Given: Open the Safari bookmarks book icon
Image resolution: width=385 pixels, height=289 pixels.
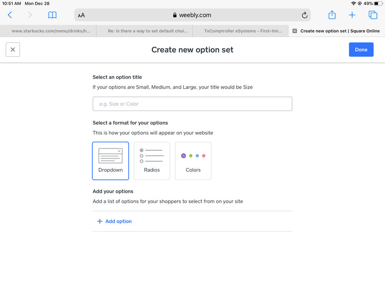Looking at the screenshot, I should (52, 15).
